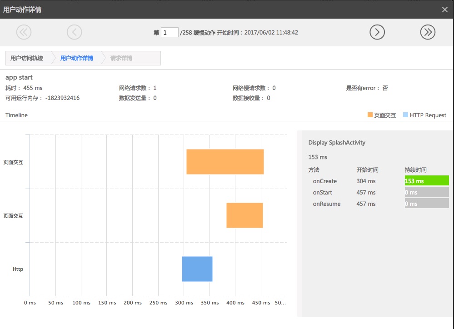The image size is (454, 329).
Task: Toggle the 页面交互 legend swatch
Action: click(x=370, y=115)
